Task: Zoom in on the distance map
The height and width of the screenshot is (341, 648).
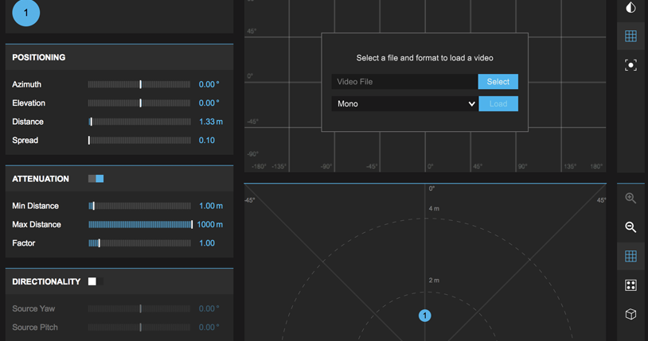Action: pyautogui.click(x=630, y=199)
